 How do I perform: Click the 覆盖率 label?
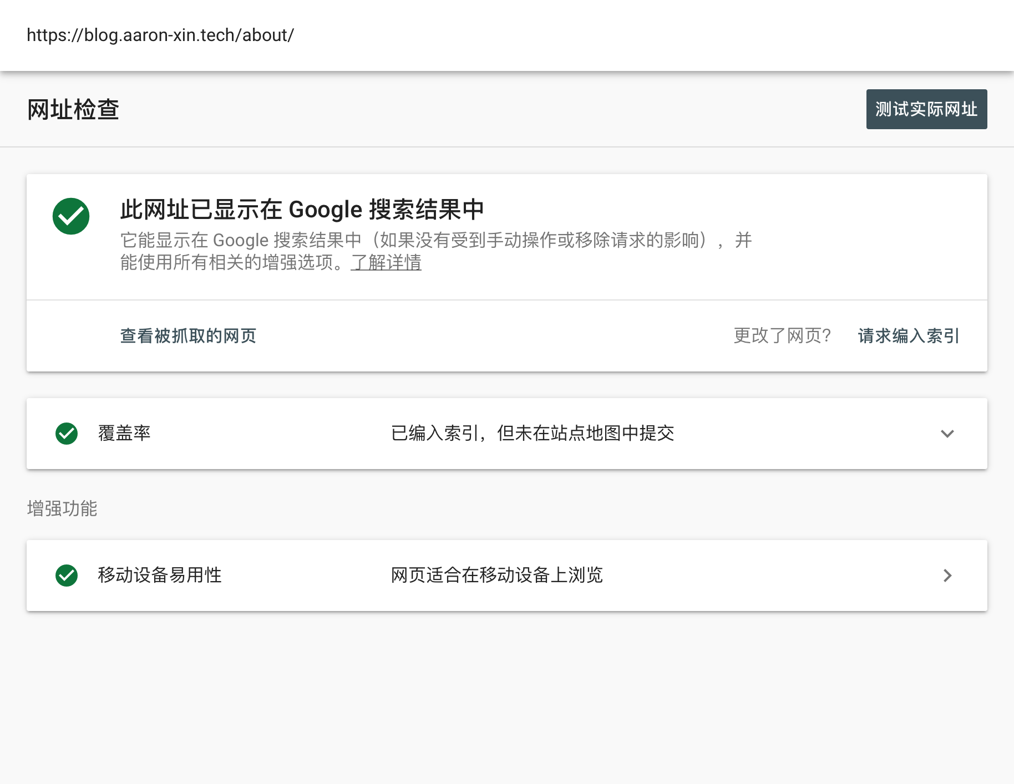(x=124, y=433)
